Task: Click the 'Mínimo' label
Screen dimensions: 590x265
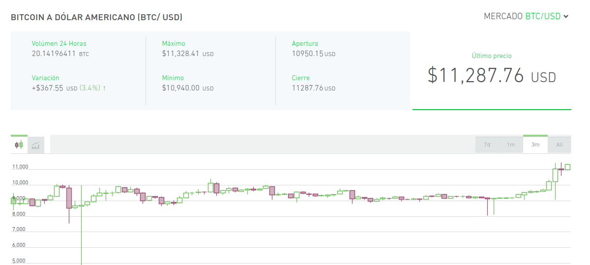Action: (173, 78)
